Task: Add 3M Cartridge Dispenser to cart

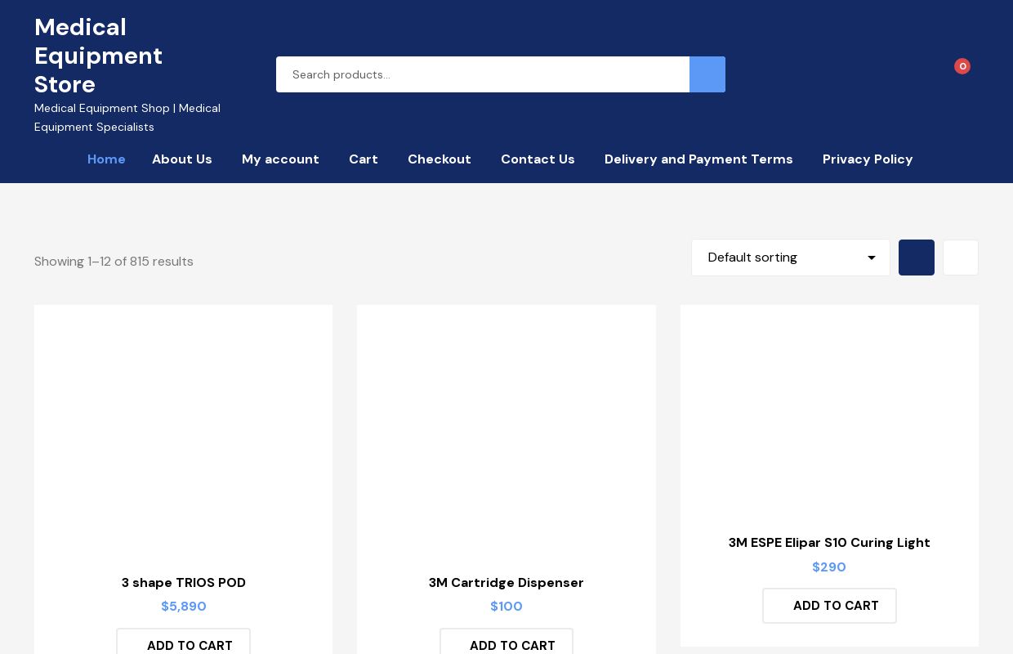Action: click(506, 644)
